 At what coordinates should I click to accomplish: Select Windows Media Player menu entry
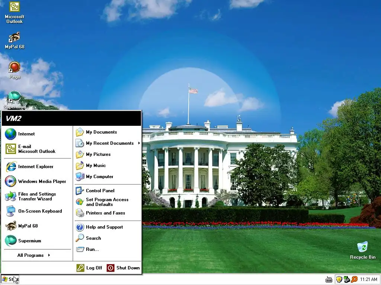[38, 181]
